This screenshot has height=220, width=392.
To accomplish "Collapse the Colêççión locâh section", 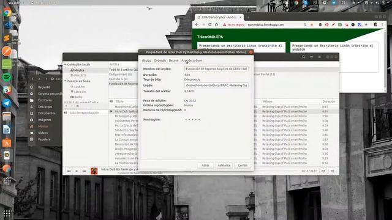I will (66, 64).
